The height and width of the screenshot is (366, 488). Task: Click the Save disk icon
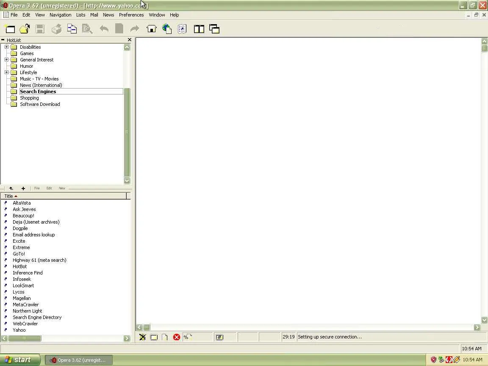(x=40, y=29)
